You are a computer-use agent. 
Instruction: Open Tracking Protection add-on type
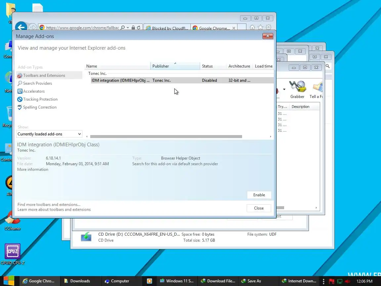pyautogui.click(x=40, y=99)
